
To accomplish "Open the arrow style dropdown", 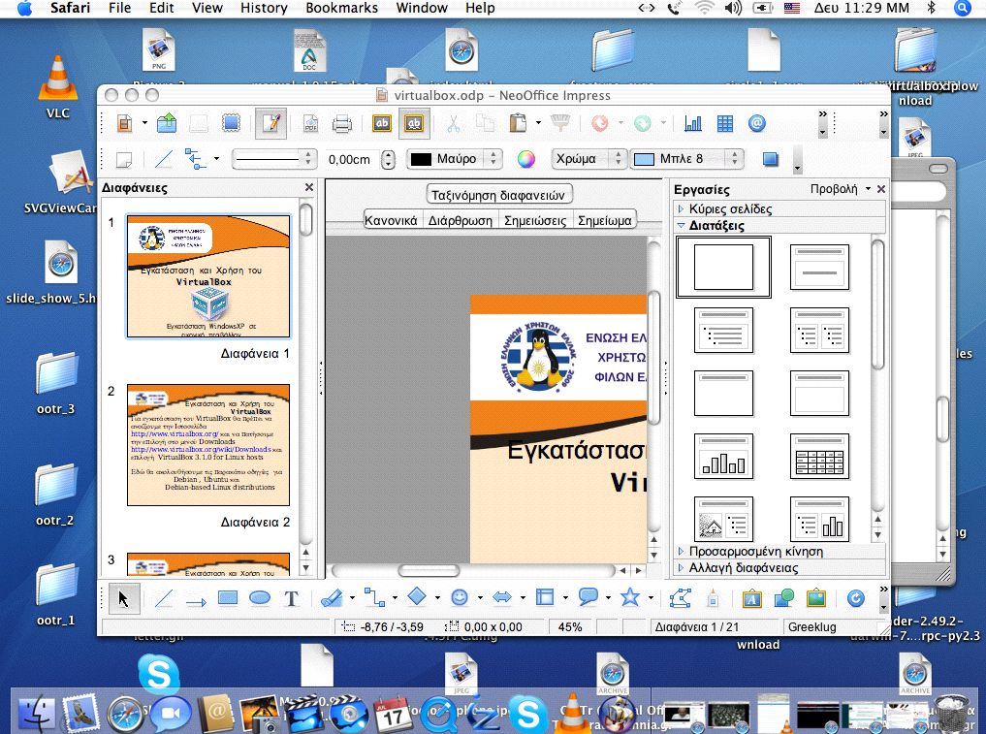I will pyautogui.click(x=217, y=158).
